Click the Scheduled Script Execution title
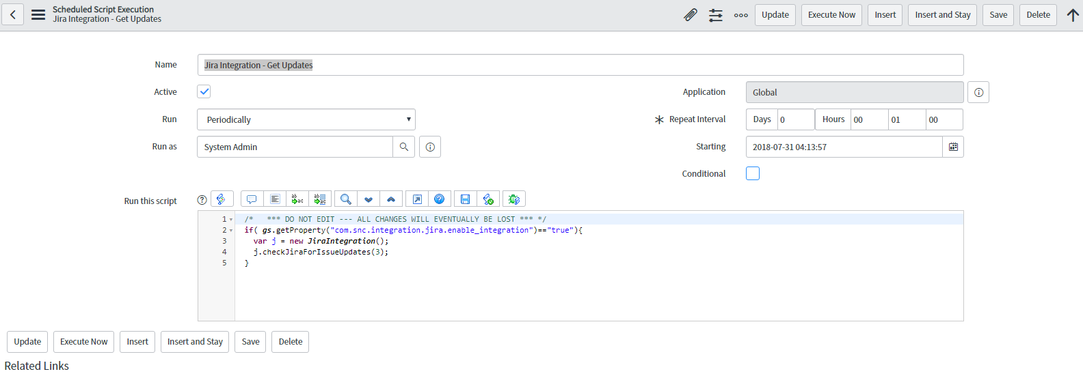 103,10
